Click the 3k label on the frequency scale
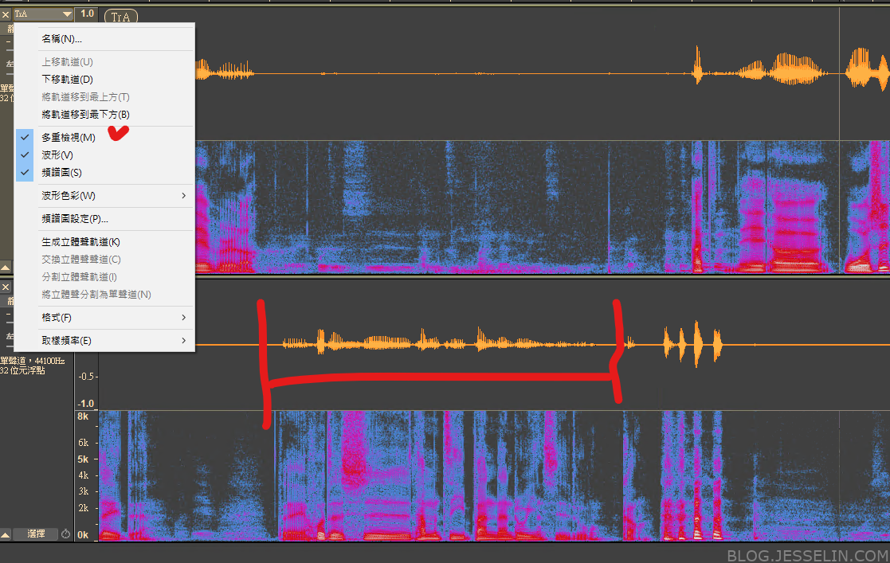The width and height of the screenshot is (890, 563). pos(83,491)
